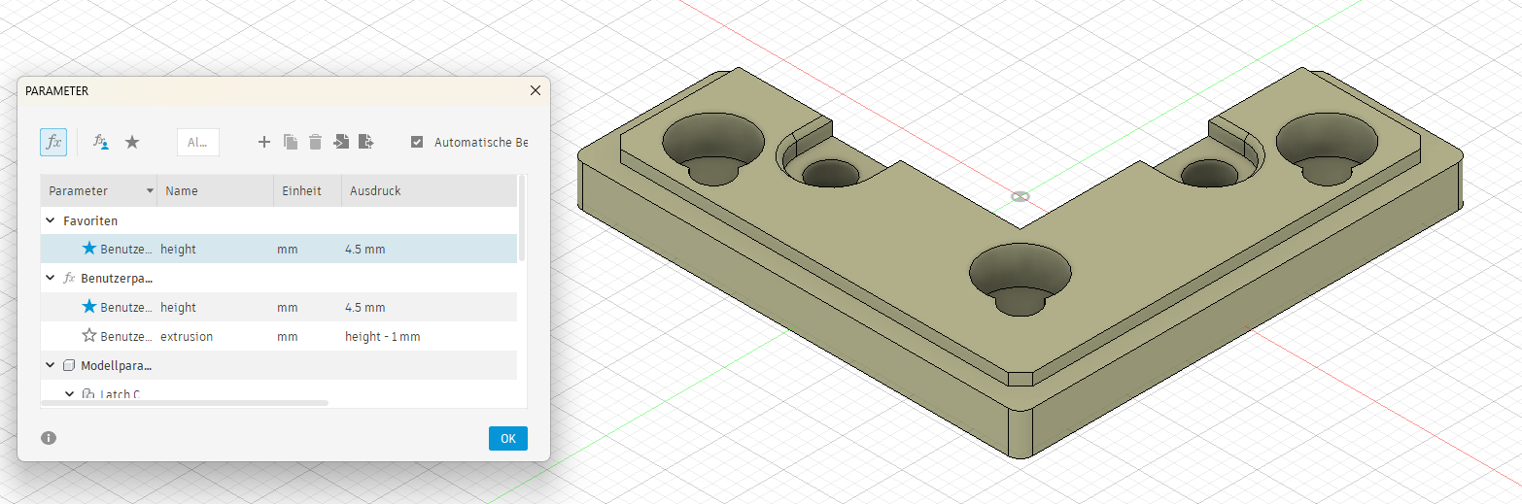Unfavorite height in the Favoriten group
The image size is (1522, 504).
click(x=89, y=249)
